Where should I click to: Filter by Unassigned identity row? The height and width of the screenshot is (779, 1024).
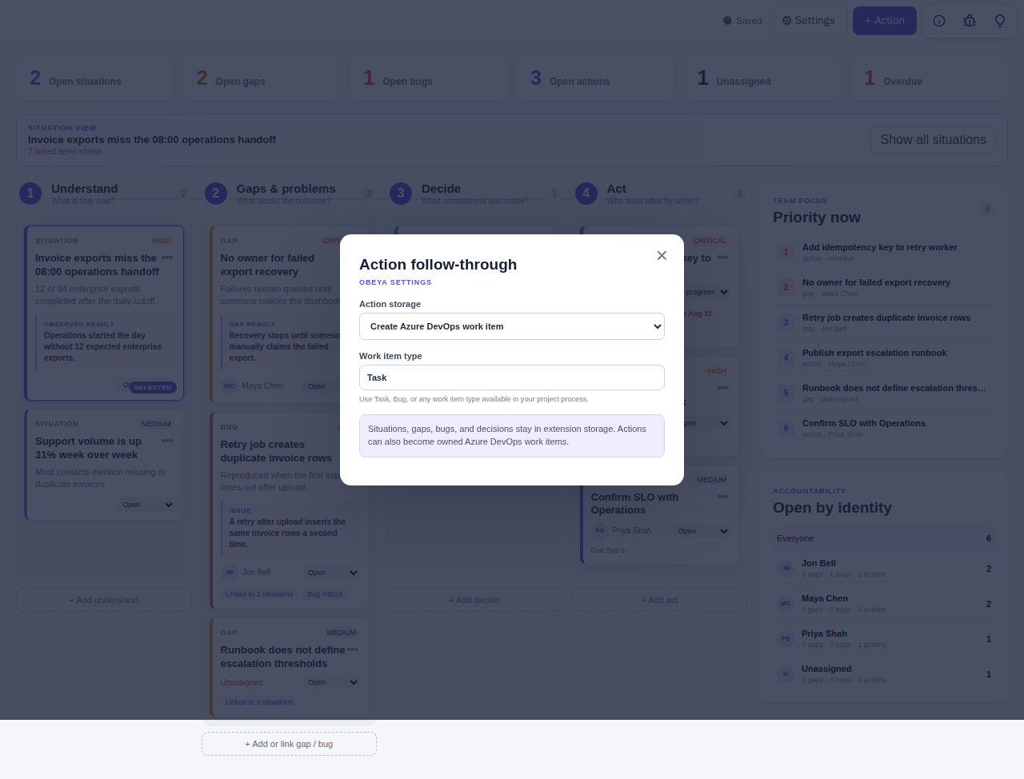(x=884, y=673)
